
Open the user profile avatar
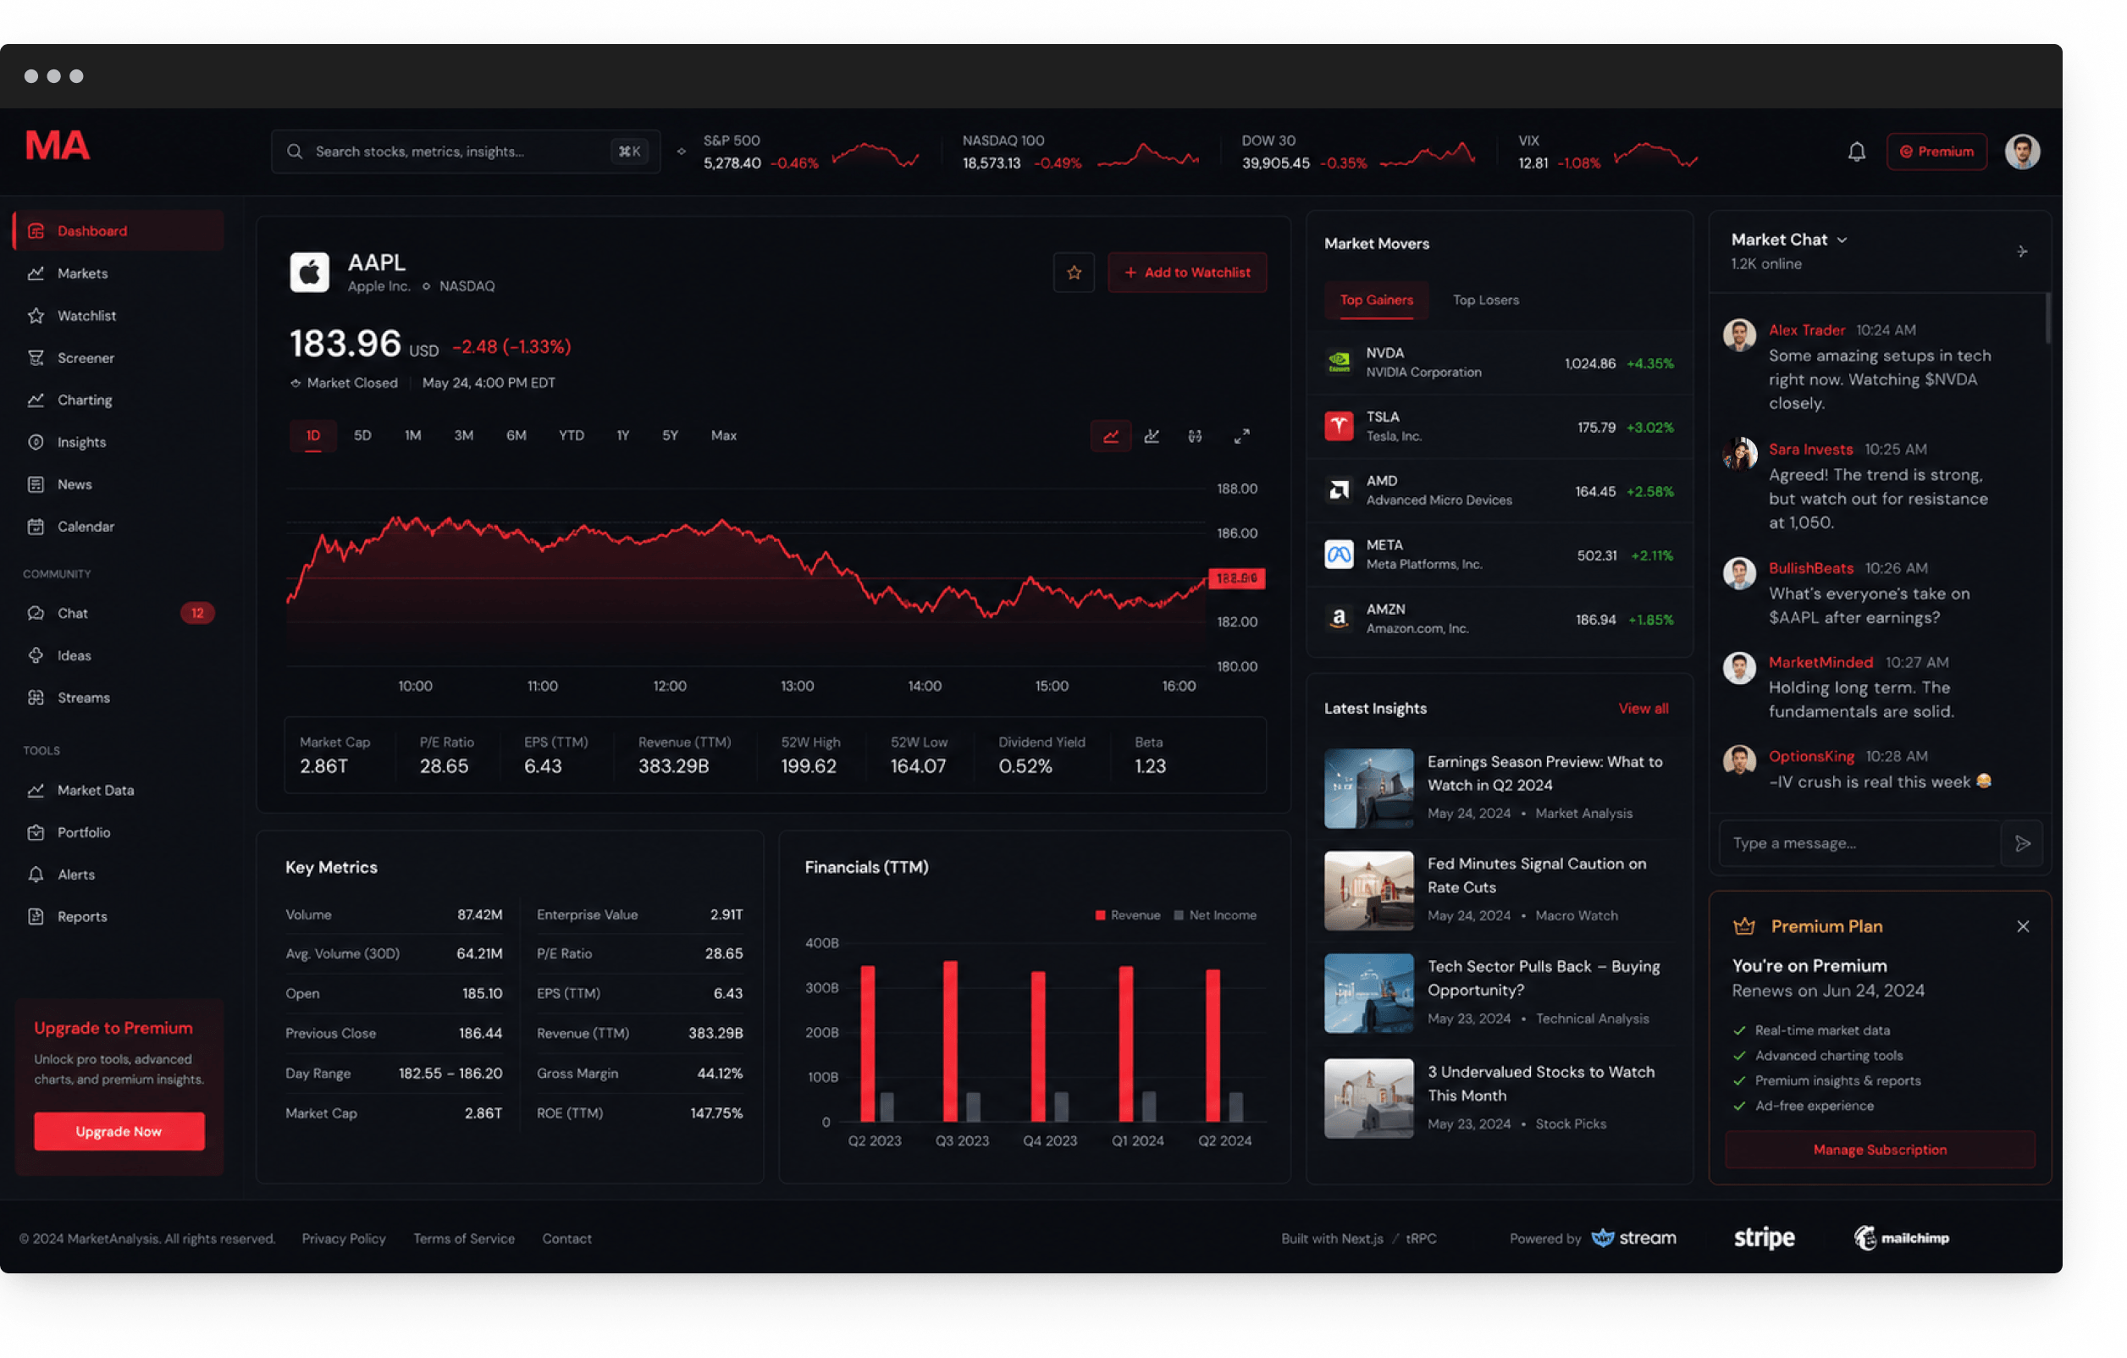click(x=2022, y=152)
